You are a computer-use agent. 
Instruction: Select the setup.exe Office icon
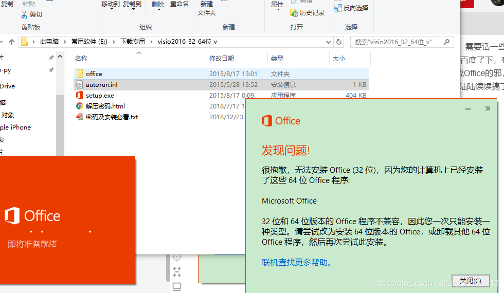pos(79,95)
